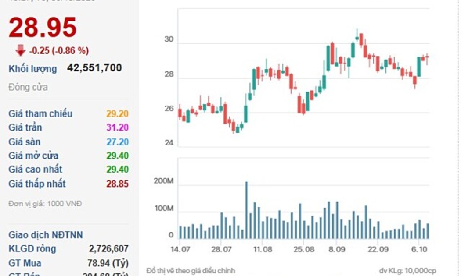The width and height of the screenshot is (461, 276).
Task: Click the ceiling price value 31.20
Action: [x=117, y=127]
